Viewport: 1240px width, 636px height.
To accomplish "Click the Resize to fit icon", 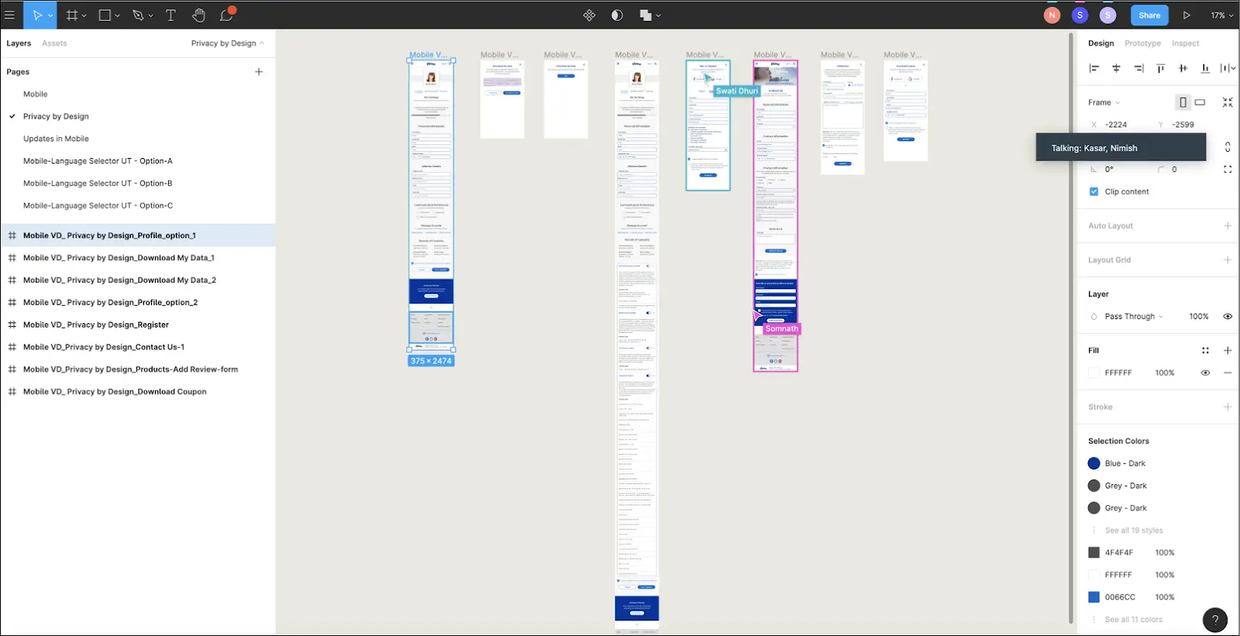I will [1228, 102].
